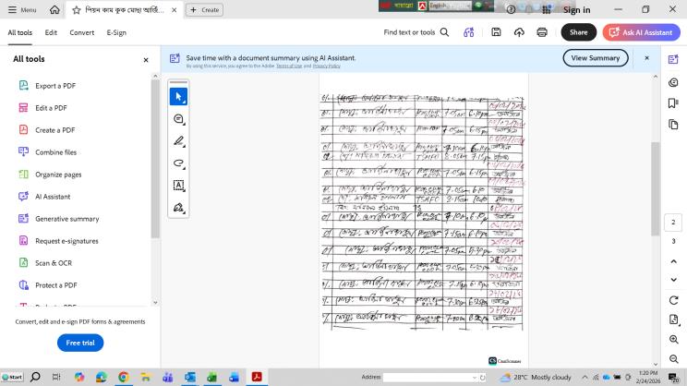
Task: Open the Fill & Sign pen tool
Action: click(179, 208)
